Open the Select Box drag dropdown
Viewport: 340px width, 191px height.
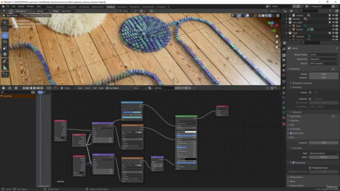[x=68, y=11]
